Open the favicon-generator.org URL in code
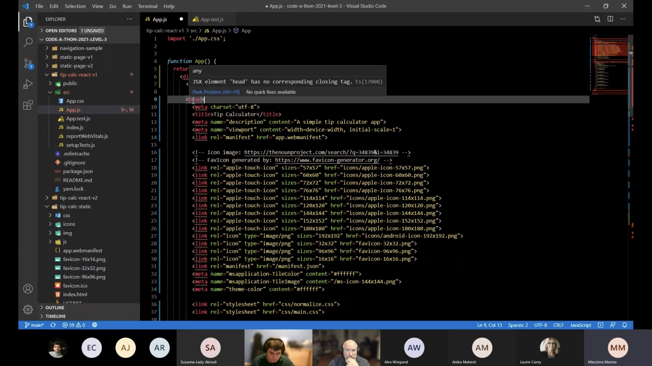 (327, 160)
